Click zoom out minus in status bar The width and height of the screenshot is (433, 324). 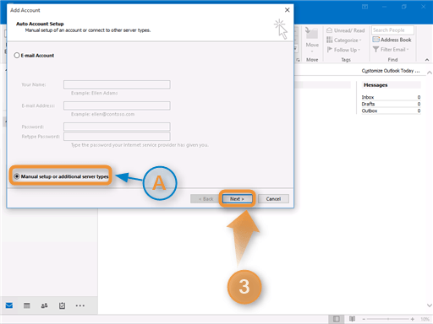click(364, 319)
